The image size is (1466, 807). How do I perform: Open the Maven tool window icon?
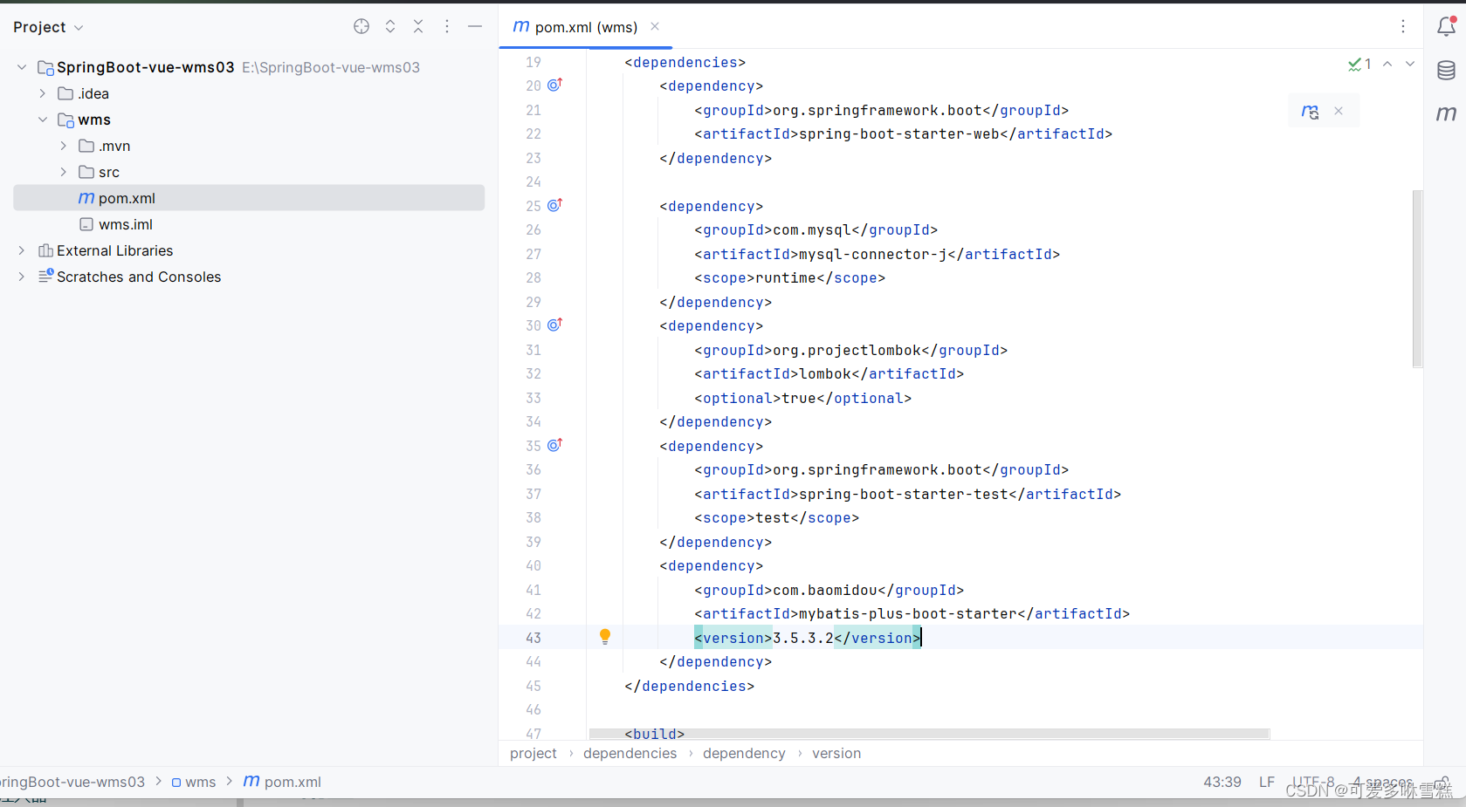[x=1447, y=113]
